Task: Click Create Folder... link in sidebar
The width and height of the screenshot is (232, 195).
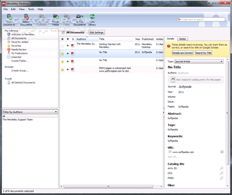Action: [x=19, y=61]
